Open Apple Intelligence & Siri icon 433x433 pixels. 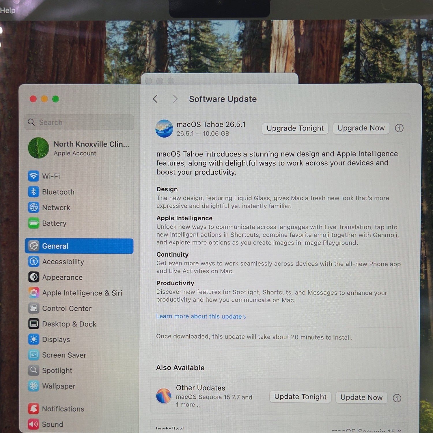(x=33, y=293)
